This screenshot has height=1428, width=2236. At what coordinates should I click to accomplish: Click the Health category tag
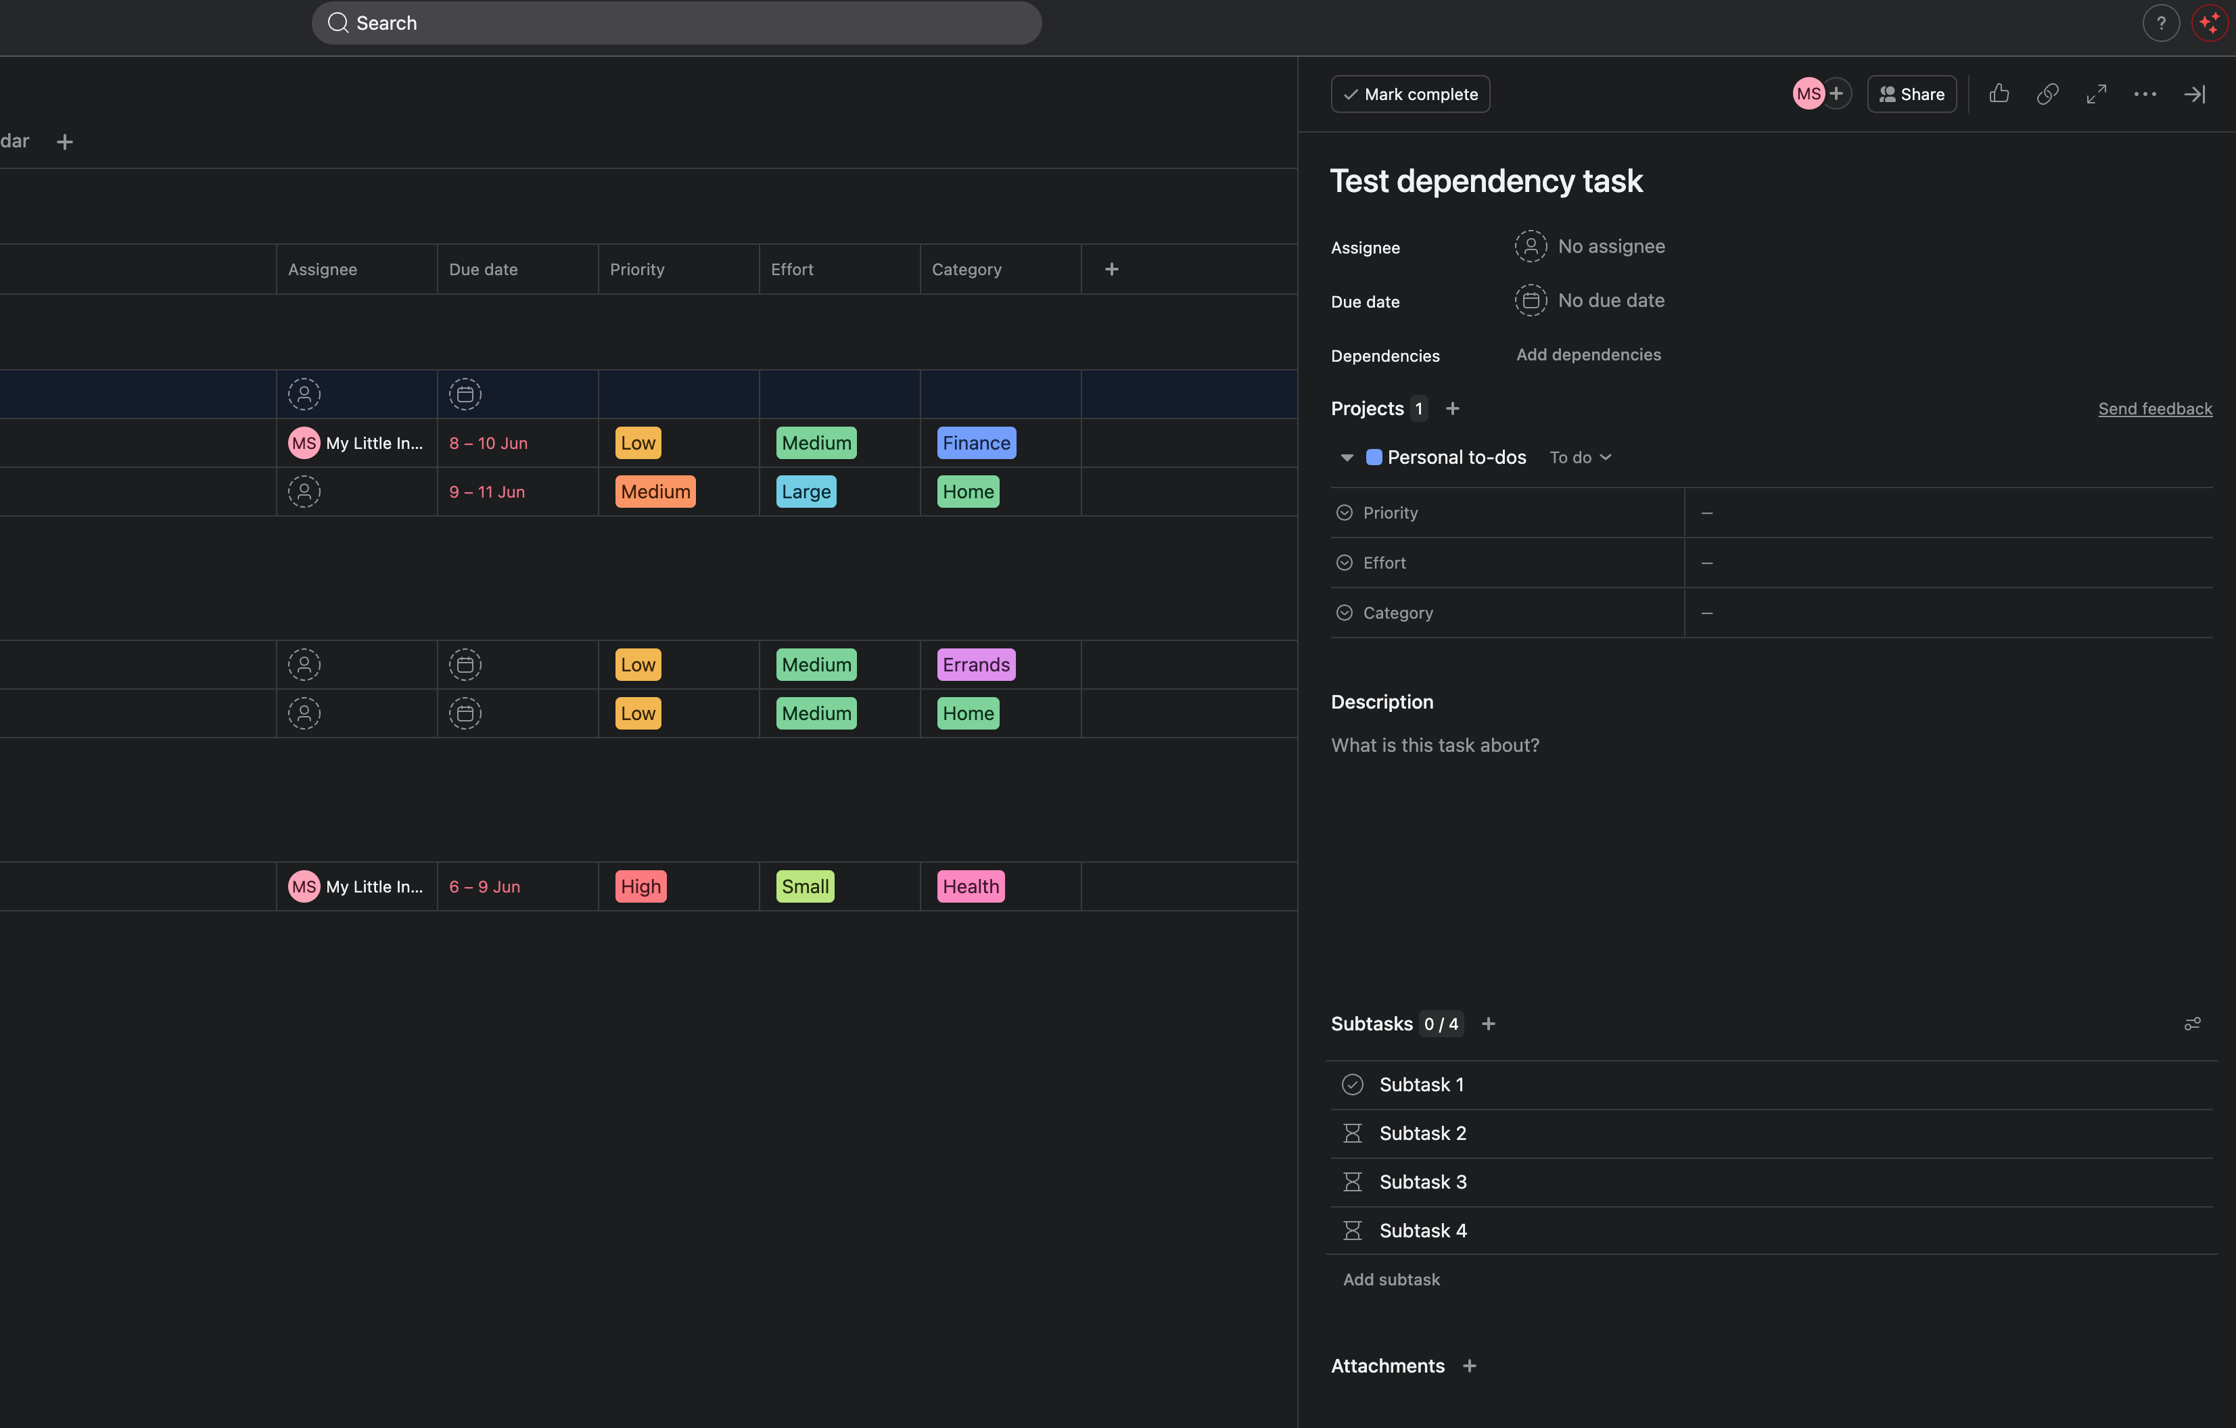971,886
